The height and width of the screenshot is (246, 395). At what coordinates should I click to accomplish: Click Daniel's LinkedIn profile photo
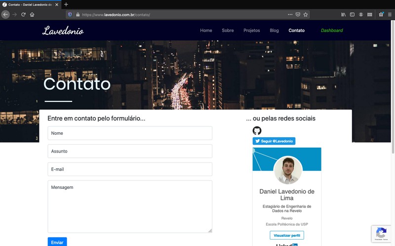(x=288, y=170)
